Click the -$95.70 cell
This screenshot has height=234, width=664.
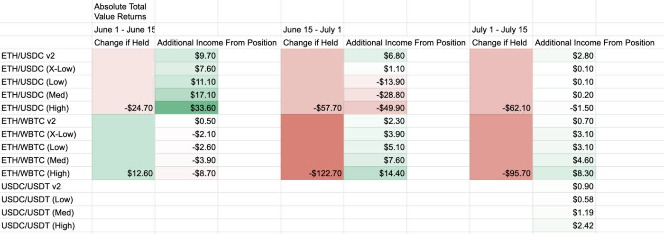coord(501,173)
